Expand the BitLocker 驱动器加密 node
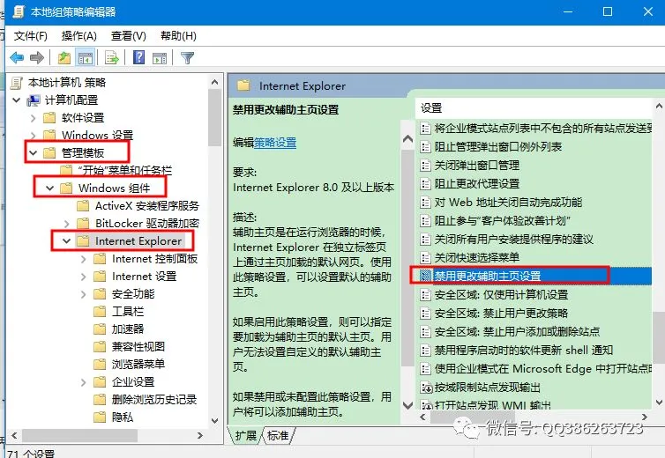 click(x=66, y=224)
